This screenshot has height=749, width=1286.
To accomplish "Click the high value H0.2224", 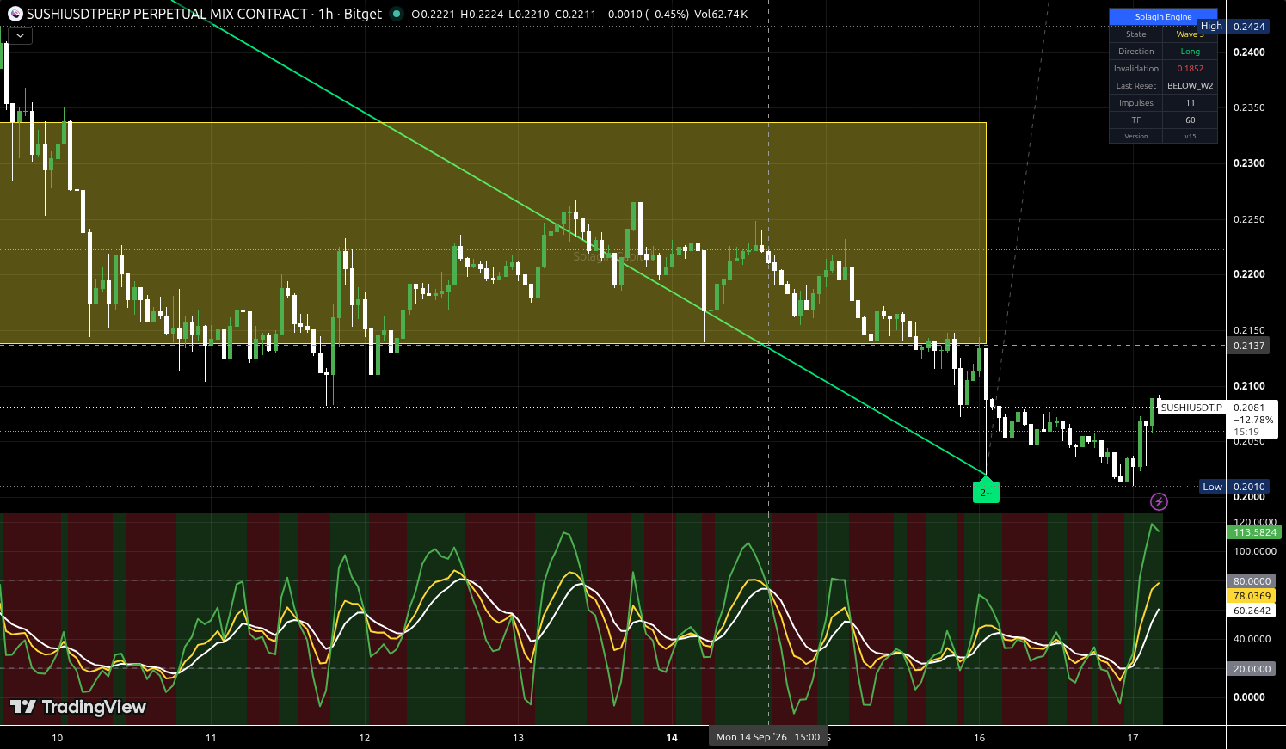I will [483, 15].
